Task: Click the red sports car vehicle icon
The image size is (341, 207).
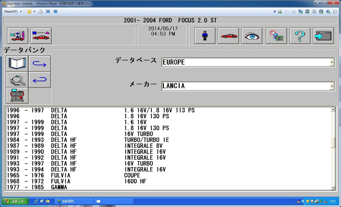Action: click(x=228, y=36)
